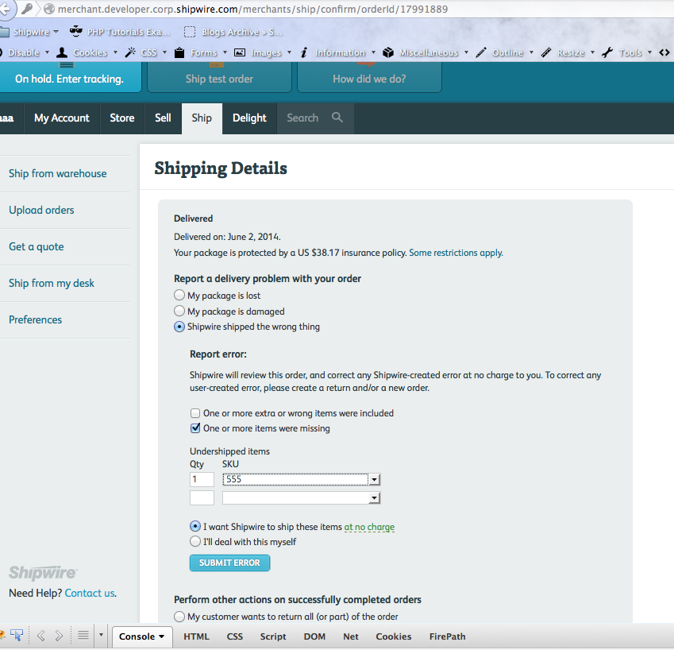
Task: Click the magnifier icon in the Search box
Action: 337,118
